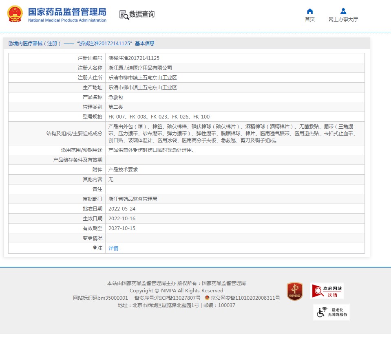This screenshot has width=391, height=340.
Task: Click the 注册人住所 address value
Action: (x=143, y=78)
